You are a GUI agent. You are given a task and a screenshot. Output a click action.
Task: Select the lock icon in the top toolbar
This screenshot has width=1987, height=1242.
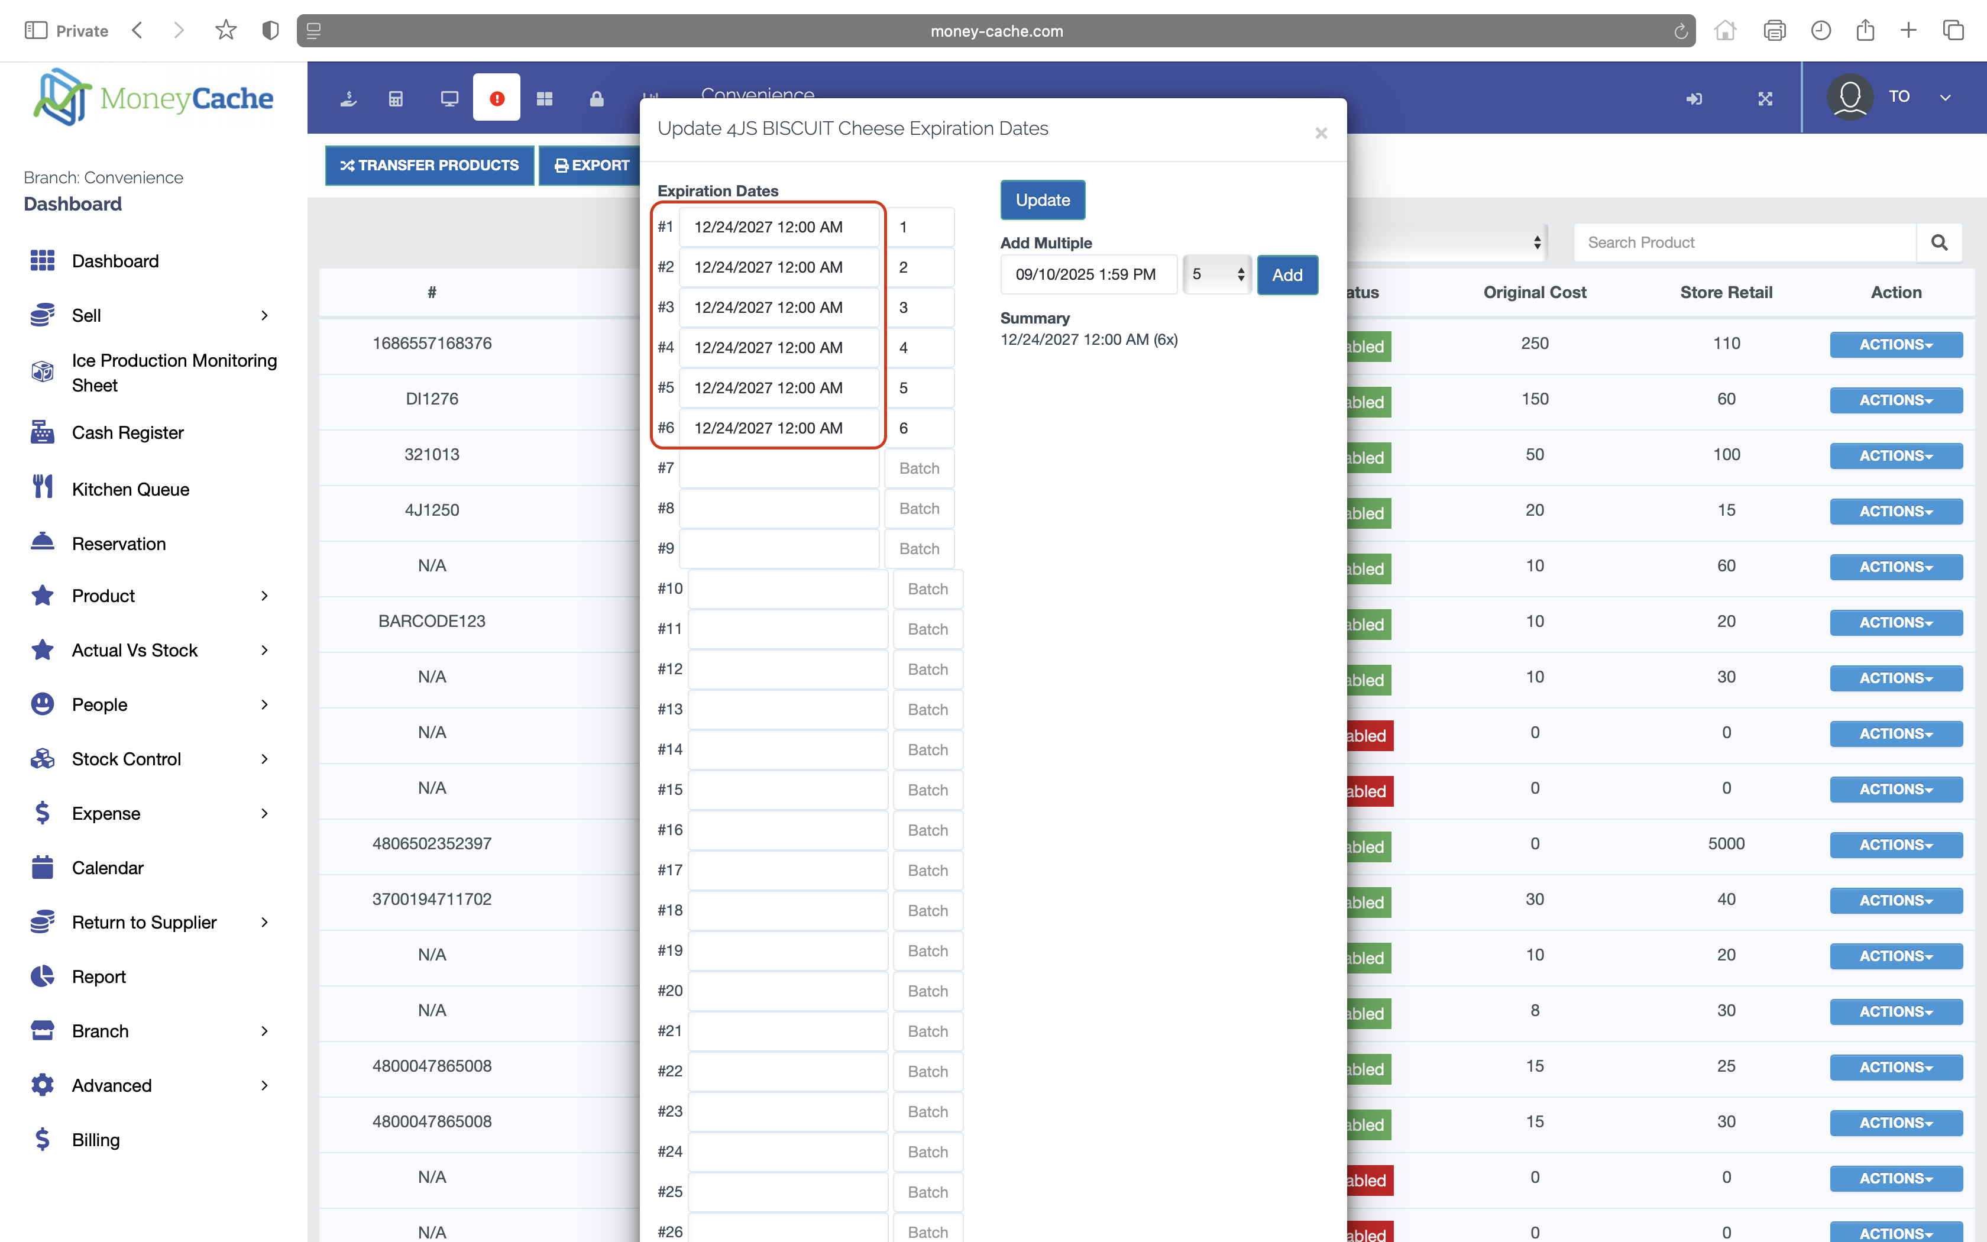coord(596,98)
